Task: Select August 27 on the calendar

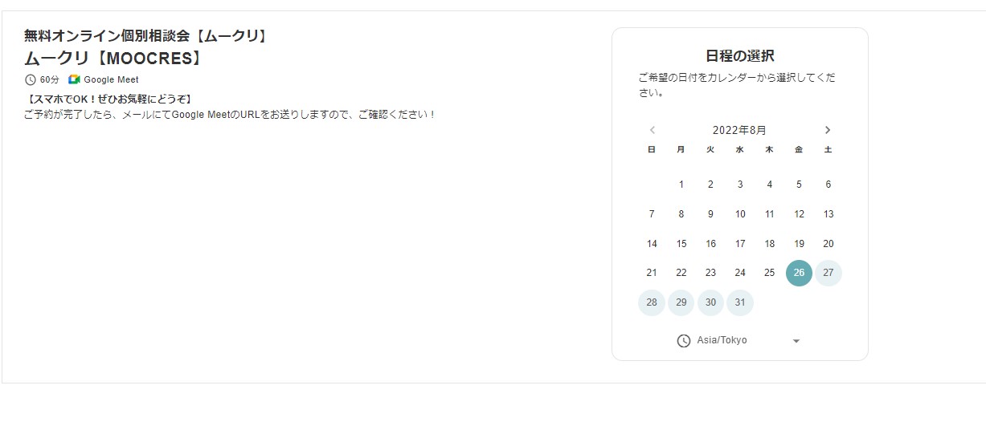Action: (828, 273)
